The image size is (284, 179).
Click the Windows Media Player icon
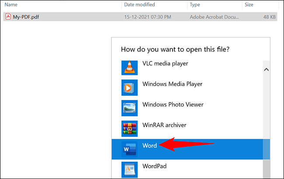pos(129,88)
